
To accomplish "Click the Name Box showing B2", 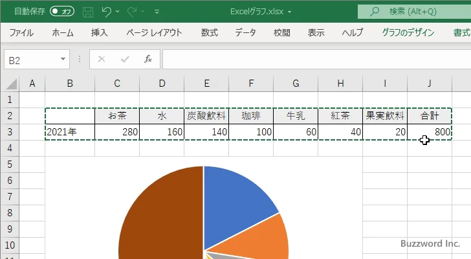I will tap(37, 60).
